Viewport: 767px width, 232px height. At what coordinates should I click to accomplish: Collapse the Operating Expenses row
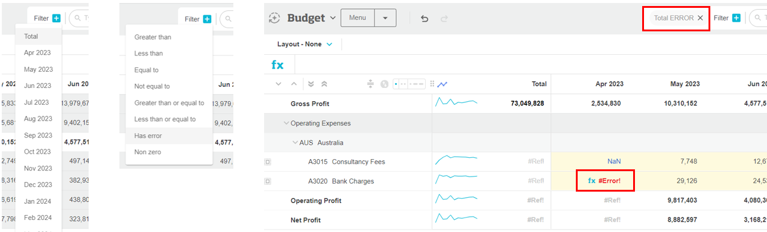pyautogui.click(x=286, y=124)
